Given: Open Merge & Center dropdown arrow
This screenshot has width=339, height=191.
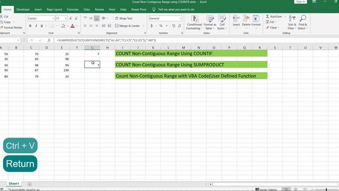Looking at the screenshot, I should coord(143,26).
